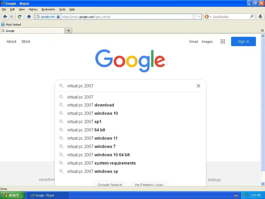The height and width of the screenshot is (199, 265).
Task: Select suggestion 'virtual pc 2007 sp1'
Action: pyautogui.click(x=130, y=122)
